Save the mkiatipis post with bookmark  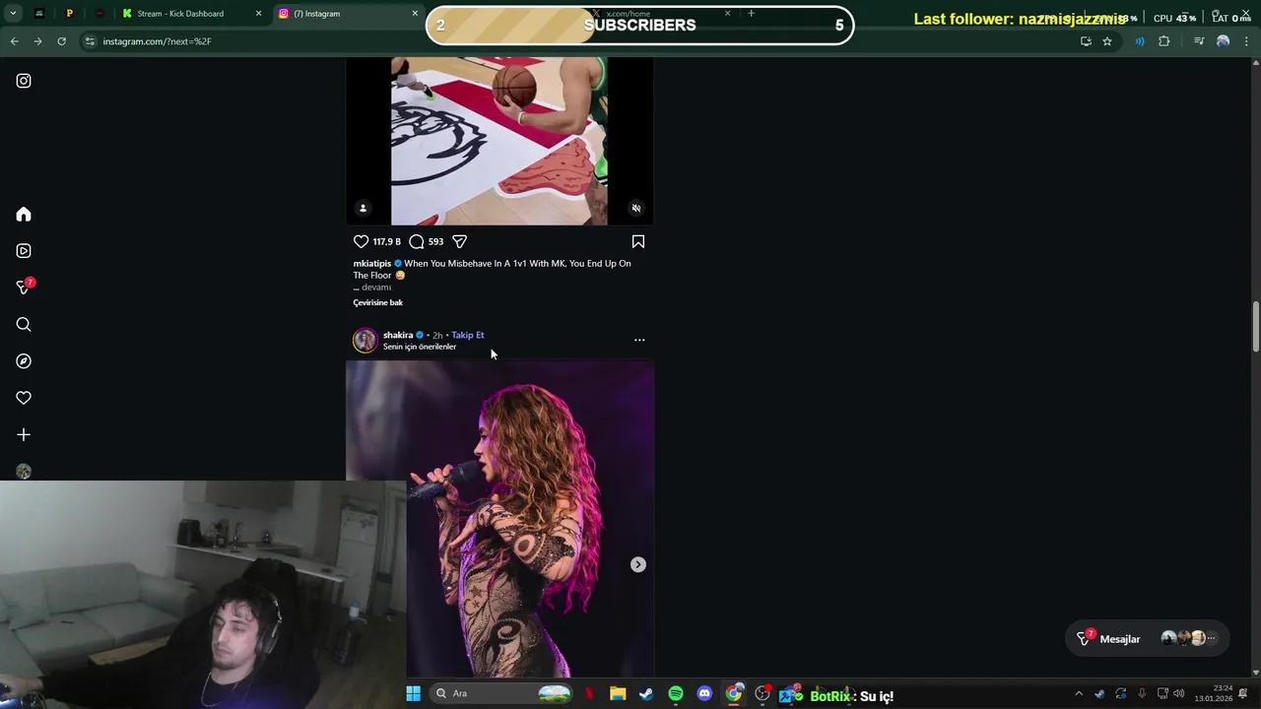pyautogui.click(x=638, y=241)
